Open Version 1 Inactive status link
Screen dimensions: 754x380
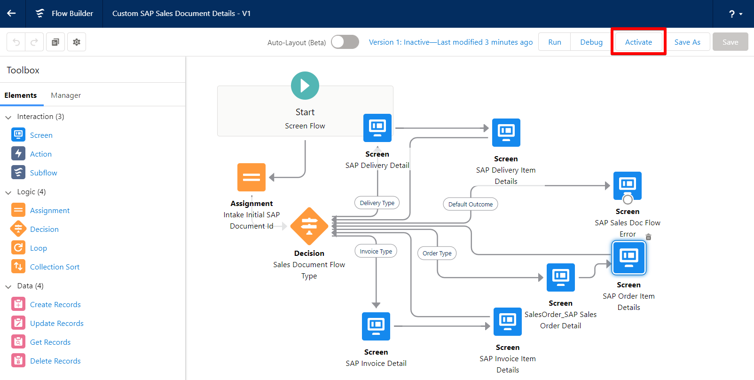(x=451, y=42)
